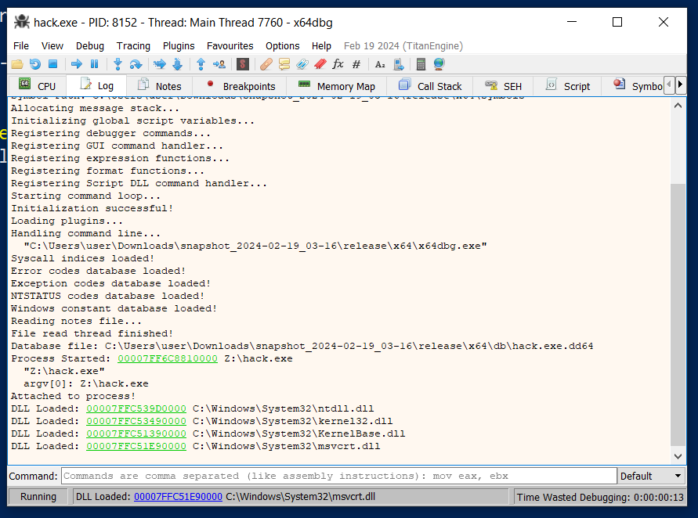Run the program with arrow icon

[x=77, y=64]
